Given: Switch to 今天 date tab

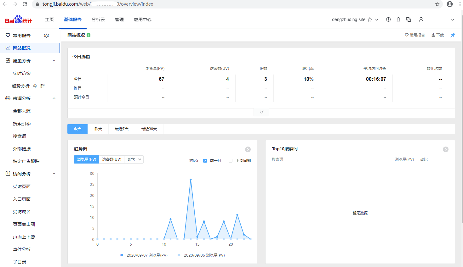Looking at the screenshot, I should (x=77, y=129).
